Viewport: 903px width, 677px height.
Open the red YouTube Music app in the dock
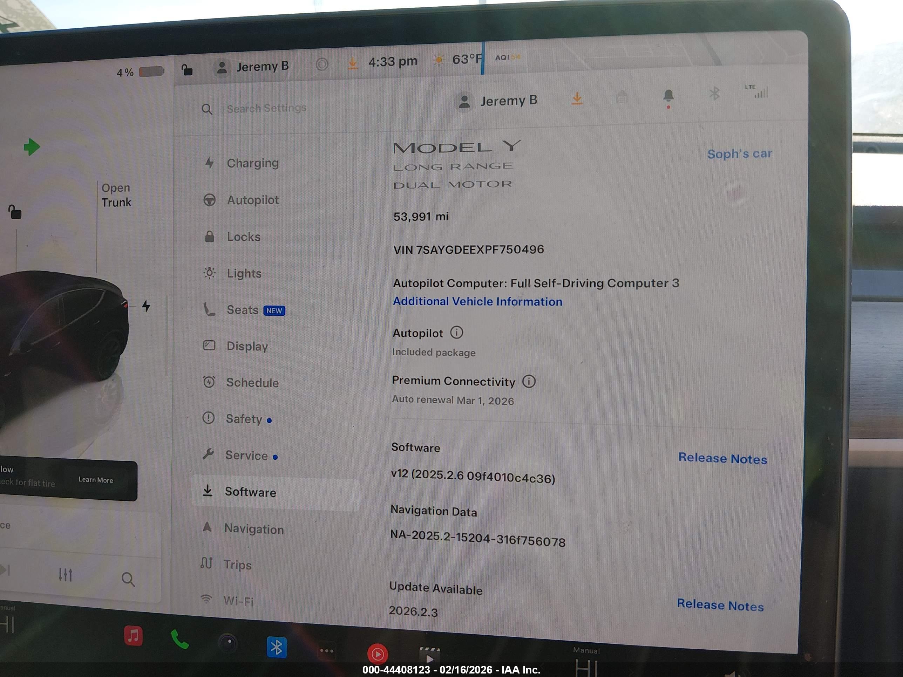point(377,654)
